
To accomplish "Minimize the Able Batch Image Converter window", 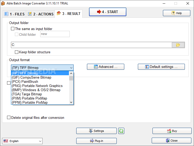I will tap(164, 3).
